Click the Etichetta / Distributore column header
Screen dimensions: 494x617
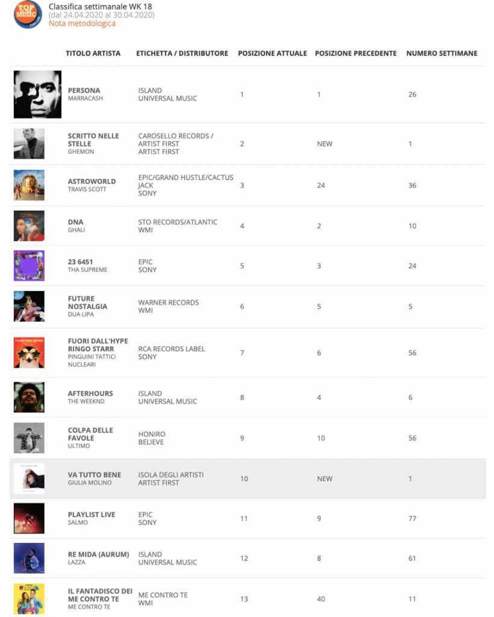coord(182,53)
